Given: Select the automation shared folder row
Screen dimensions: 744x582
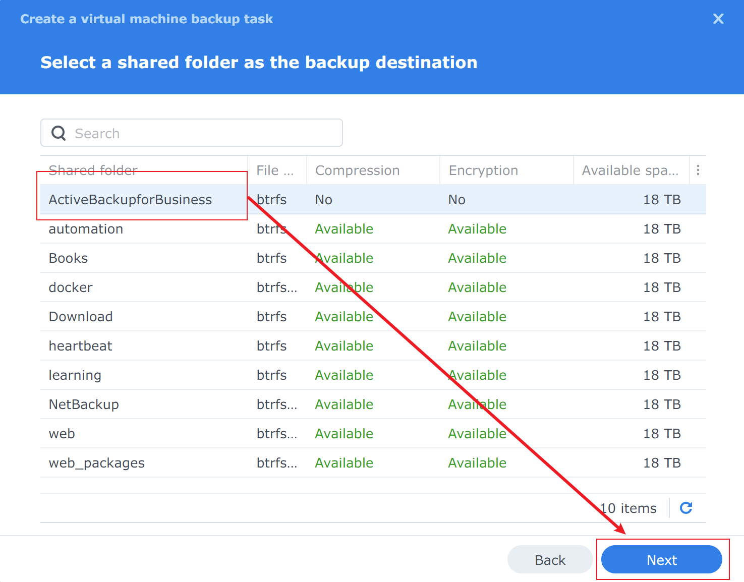Looking at the screenshot, I should tap(86, 229).
